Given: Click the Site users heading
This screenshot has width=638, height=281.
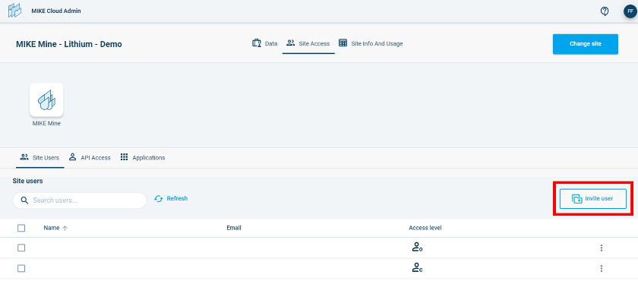Looking at the screenshot, I should [27, 182].
